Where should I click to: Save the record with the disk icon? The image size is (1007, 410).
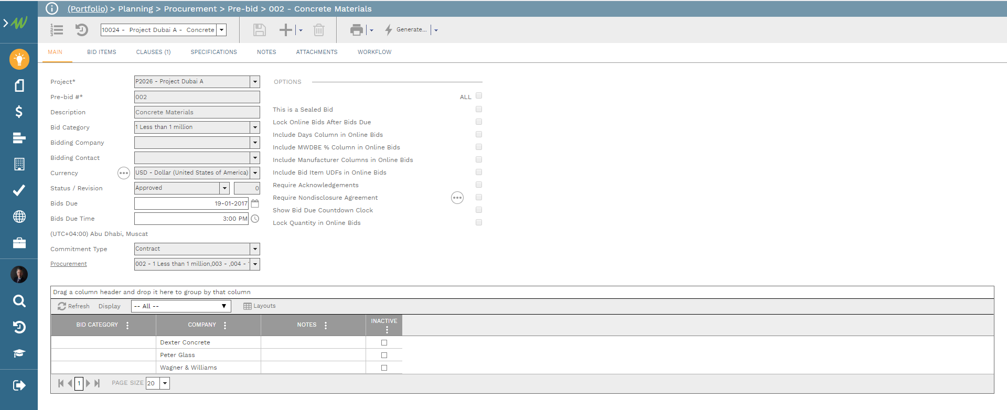(260, 30)
